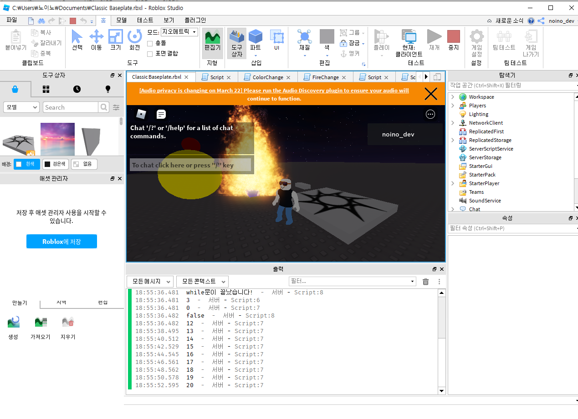
Task: Enable the 표면 결합 join surfaces checkbox
Action: tap(150, 54)
